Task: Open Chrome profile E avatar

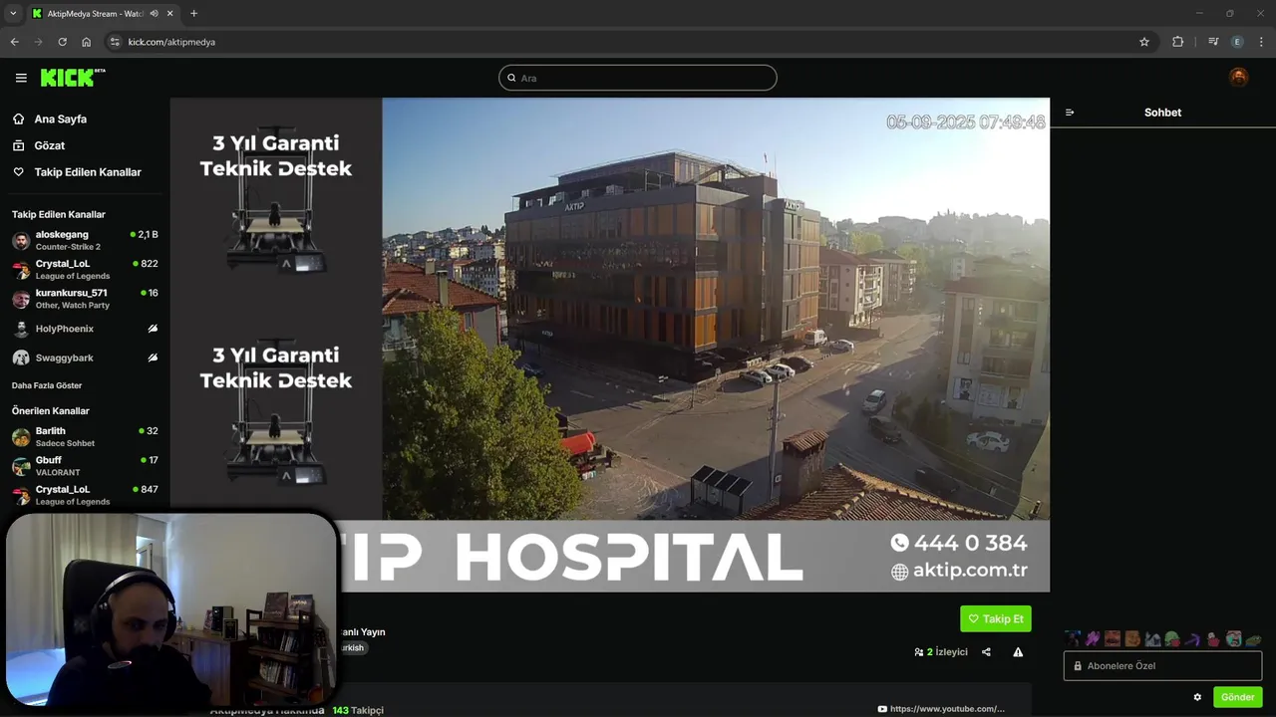Action: [x=1237, y=42]
